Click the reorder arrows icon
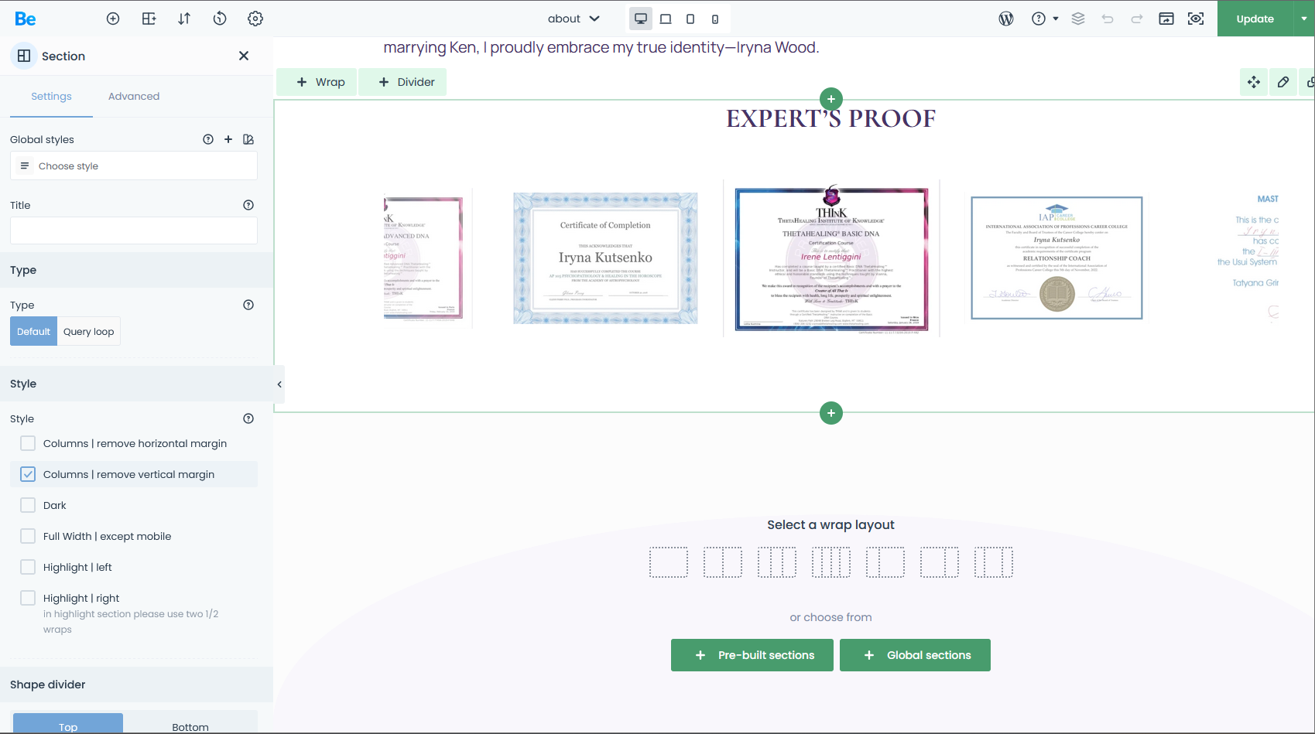This screenshot has height=734, width=1315. 184,19
